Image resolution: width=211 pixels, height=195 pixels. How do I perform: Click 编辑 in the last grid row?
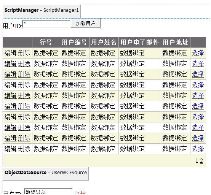11,149
